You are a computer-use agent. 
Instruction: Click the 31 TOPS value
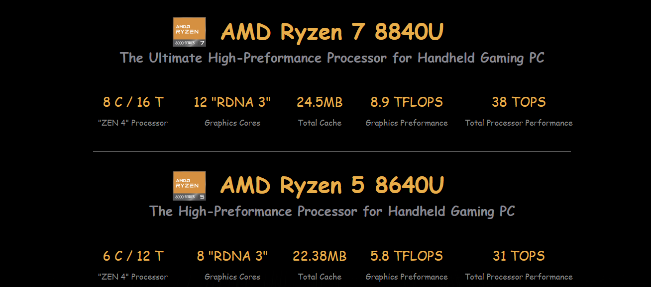(x=519, y=256)
